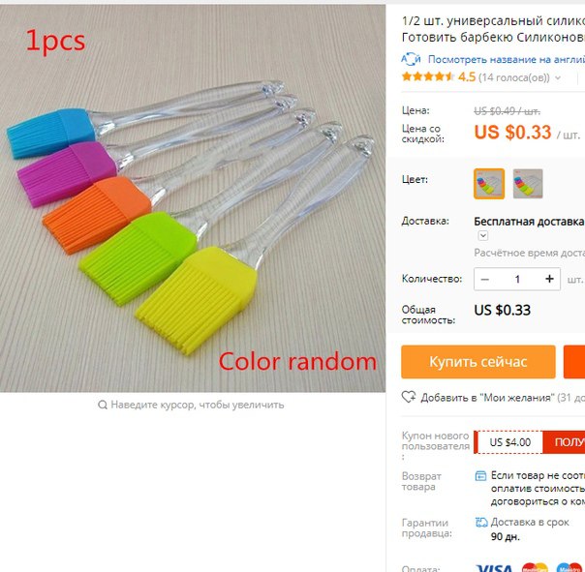585x572 pixels.
Task: Select the first color option thumbnail
Action: tap(489, 184)
